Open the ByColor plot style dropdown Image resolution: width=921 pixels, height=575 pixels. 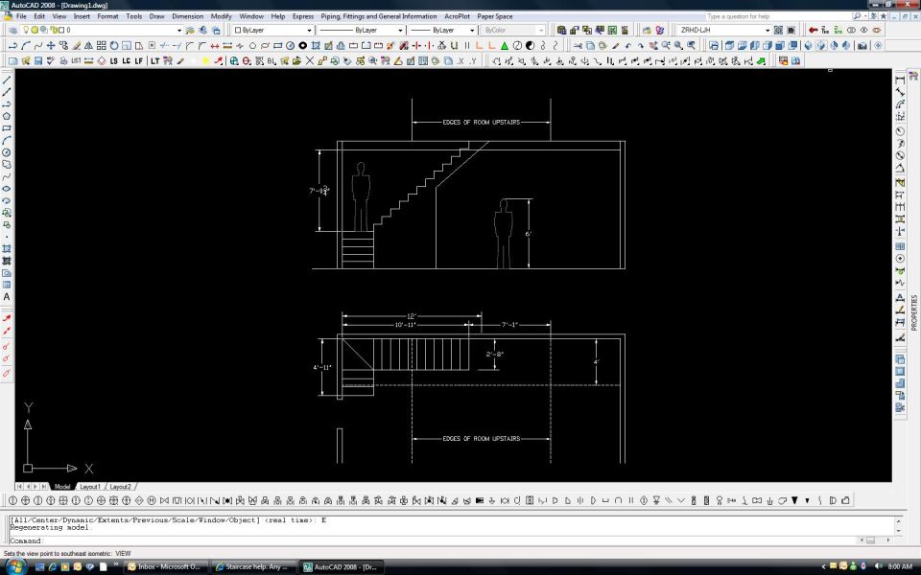click(x=540, y=30)
